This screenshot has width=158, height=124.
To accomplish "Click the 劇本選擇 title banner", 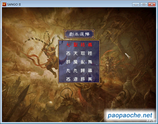I will [x=79, y=34].
